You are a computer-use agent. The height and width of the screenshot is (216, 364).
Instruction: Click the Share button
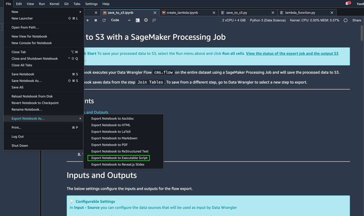[357, 20]
